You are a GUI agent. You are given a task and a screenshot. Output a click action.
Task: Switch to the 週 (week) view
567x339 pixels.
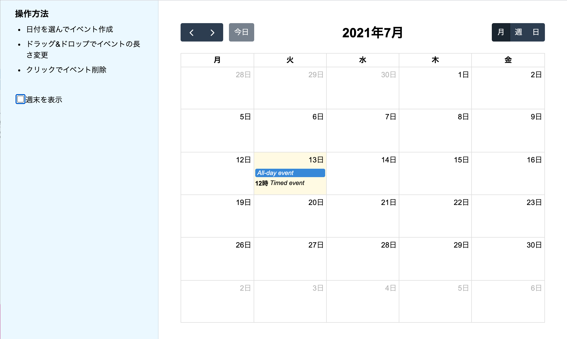pyautogui.click(x=518, y=32)
